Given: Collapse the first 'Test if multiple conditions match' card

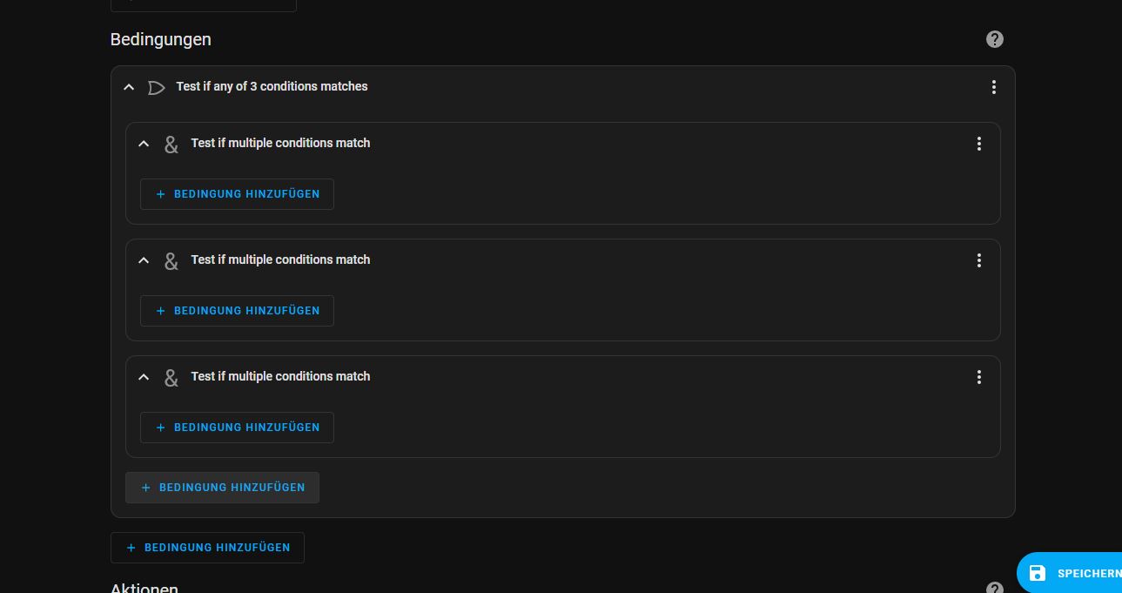Looking at the screenshot, I should pos(144,144).
